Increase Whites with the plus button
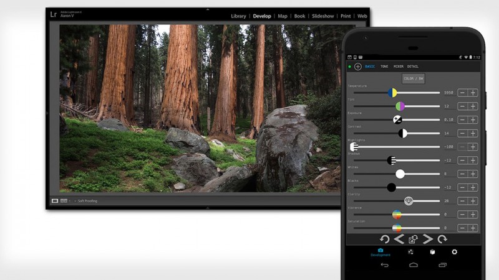The image size is (499, 280). pos(473,174)
